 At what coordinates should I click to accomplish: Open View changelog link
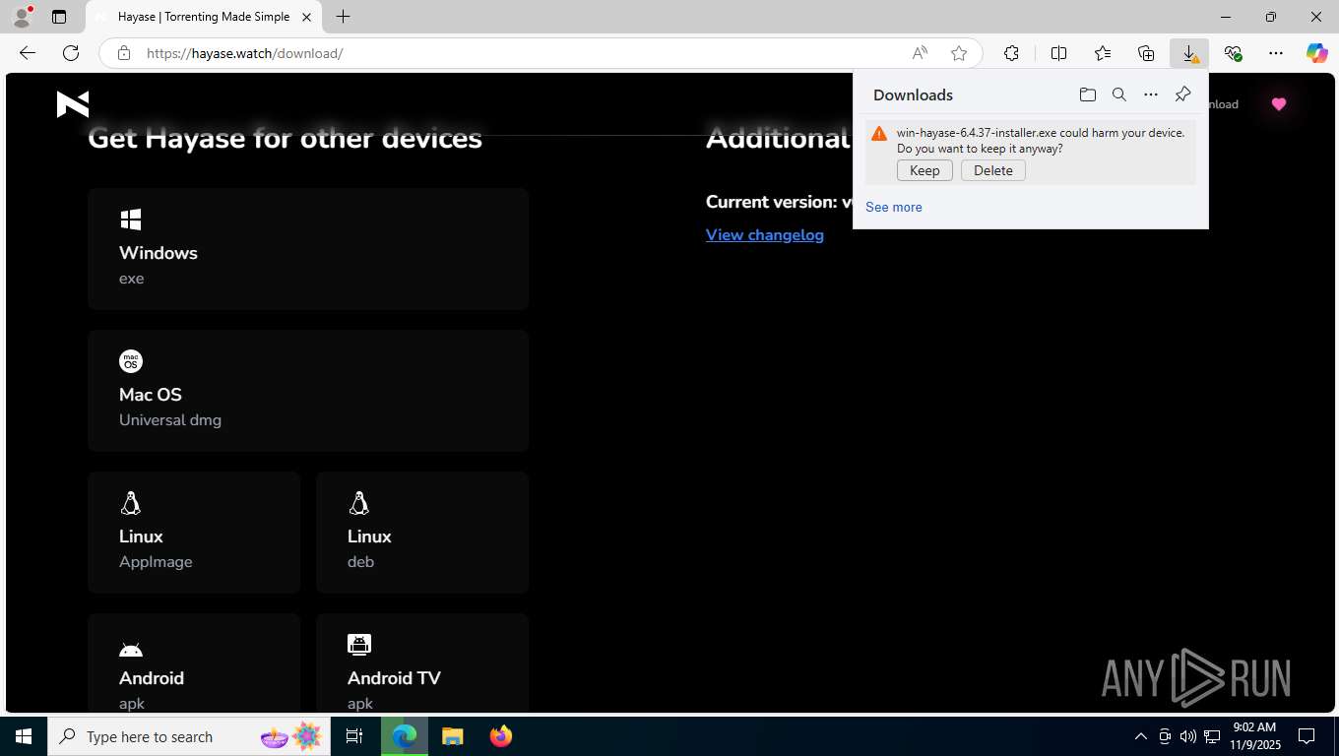[765, 234]
